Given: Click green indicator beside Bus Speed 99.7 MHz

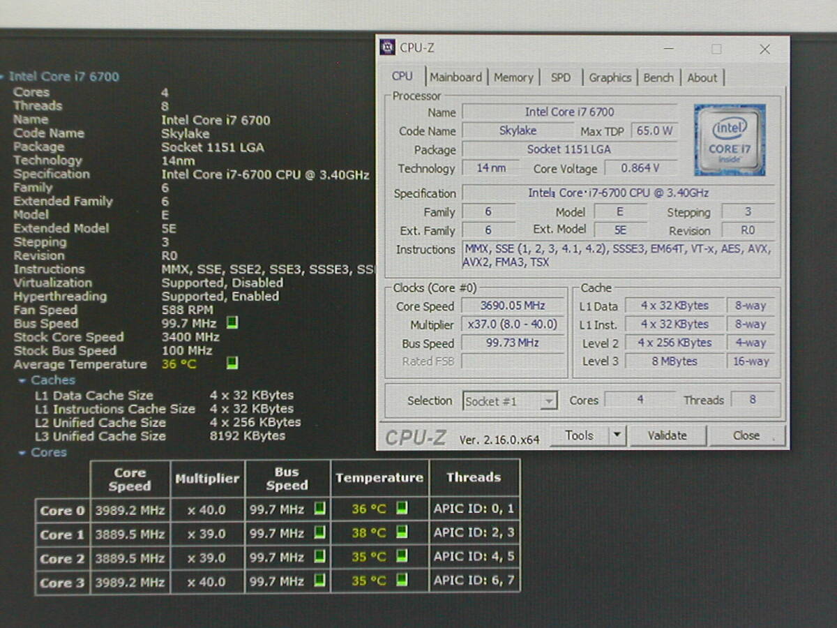Looking at the screenshot, I should [x=232, y=323].
